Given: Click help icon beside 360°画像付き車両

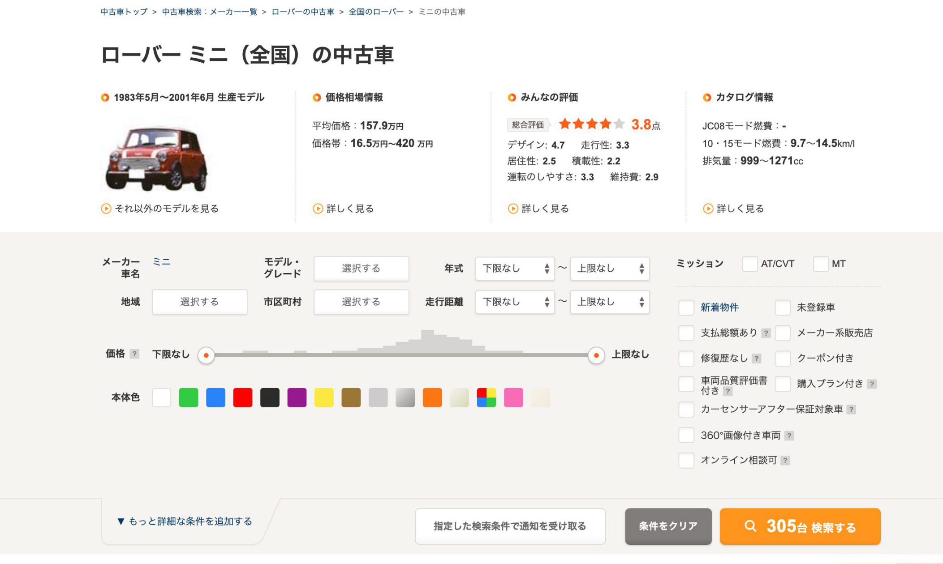Looking at the screenshot, I should click(789, 436).
